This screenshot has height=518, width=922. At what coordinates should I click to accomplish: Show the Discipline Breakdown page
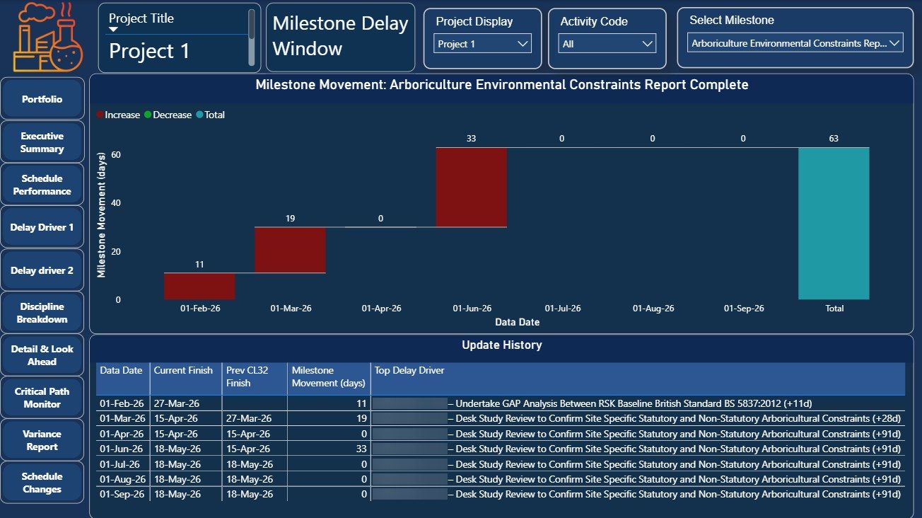tap(42, 313)
